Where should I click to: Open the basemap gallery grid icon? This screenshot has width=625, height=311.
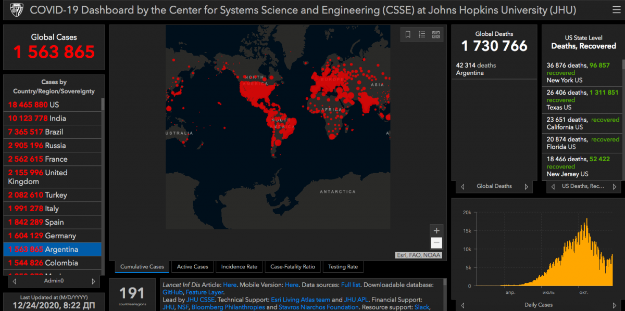click(x=436, y=34)
